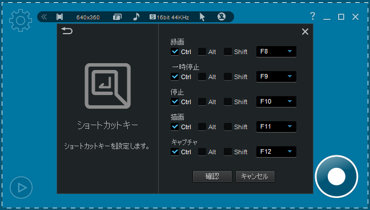Screen dimensions: 370x210
Task: Uncheck Ctrl for 描画 shortcut
Action: 175,127
